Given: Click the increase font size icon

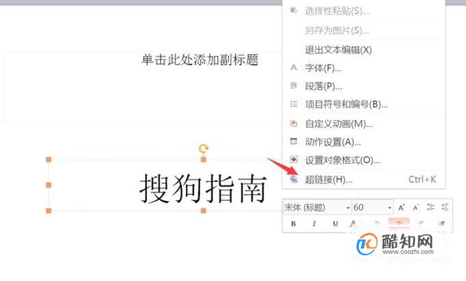Looking at the screenshot, I should (401, 207).
